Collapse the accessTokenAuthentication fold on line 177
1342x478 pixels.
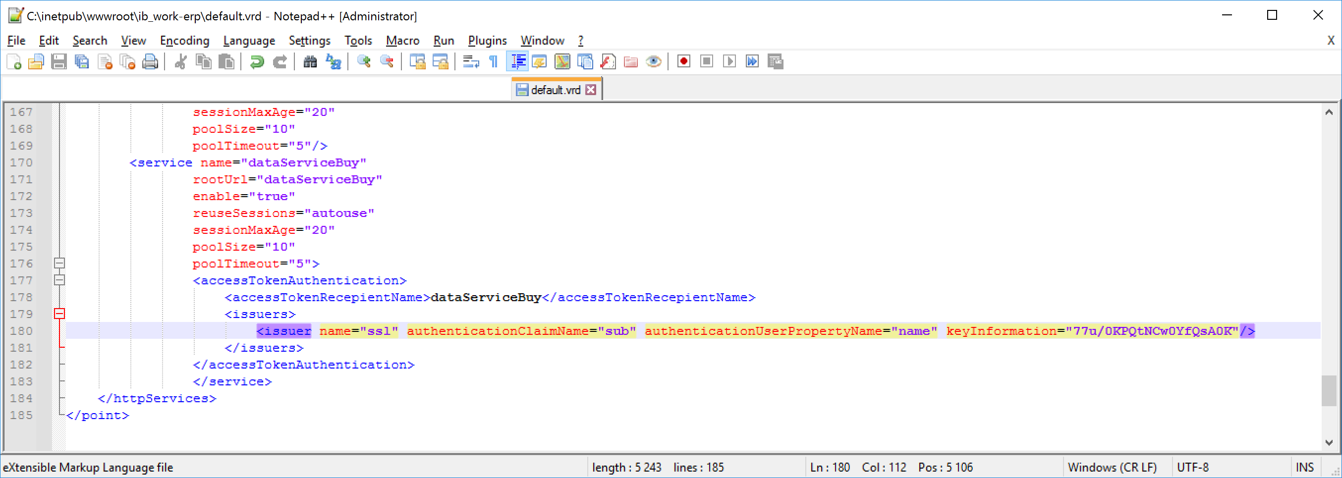point(59,280)
